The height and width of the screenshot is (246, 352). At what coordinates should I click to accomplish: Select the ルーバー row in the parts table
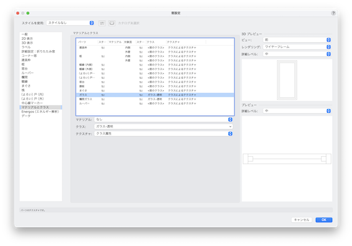[155, 103]
